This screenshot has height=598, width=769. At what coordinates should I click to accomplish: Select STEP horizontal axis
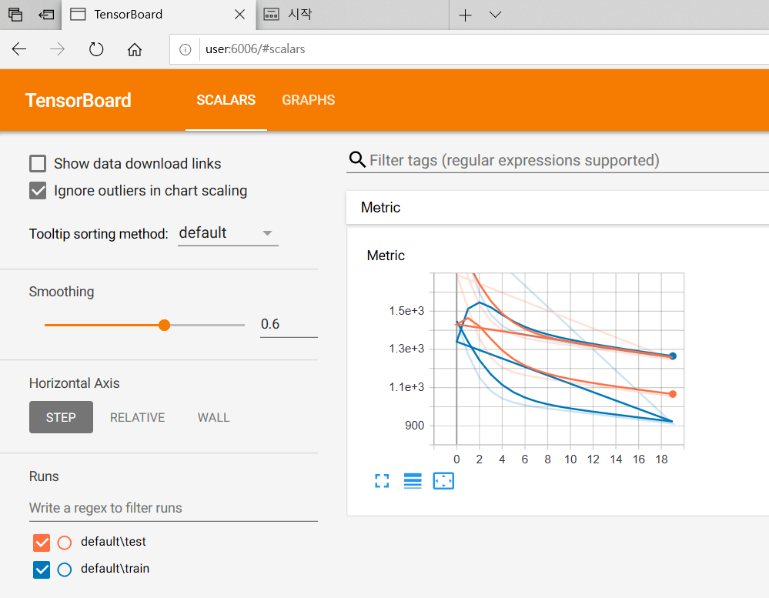61,417
